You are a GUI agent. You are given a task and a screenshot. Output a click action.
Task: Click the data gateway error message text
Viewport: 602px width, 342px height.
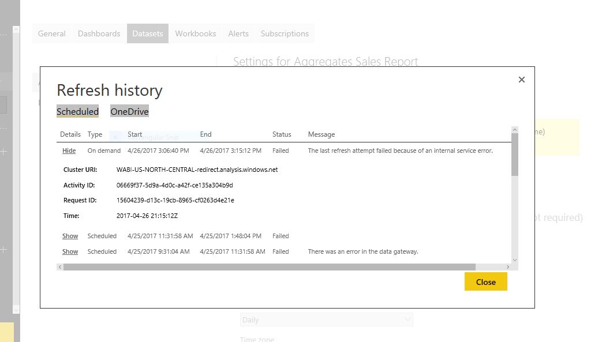(363, 252)
